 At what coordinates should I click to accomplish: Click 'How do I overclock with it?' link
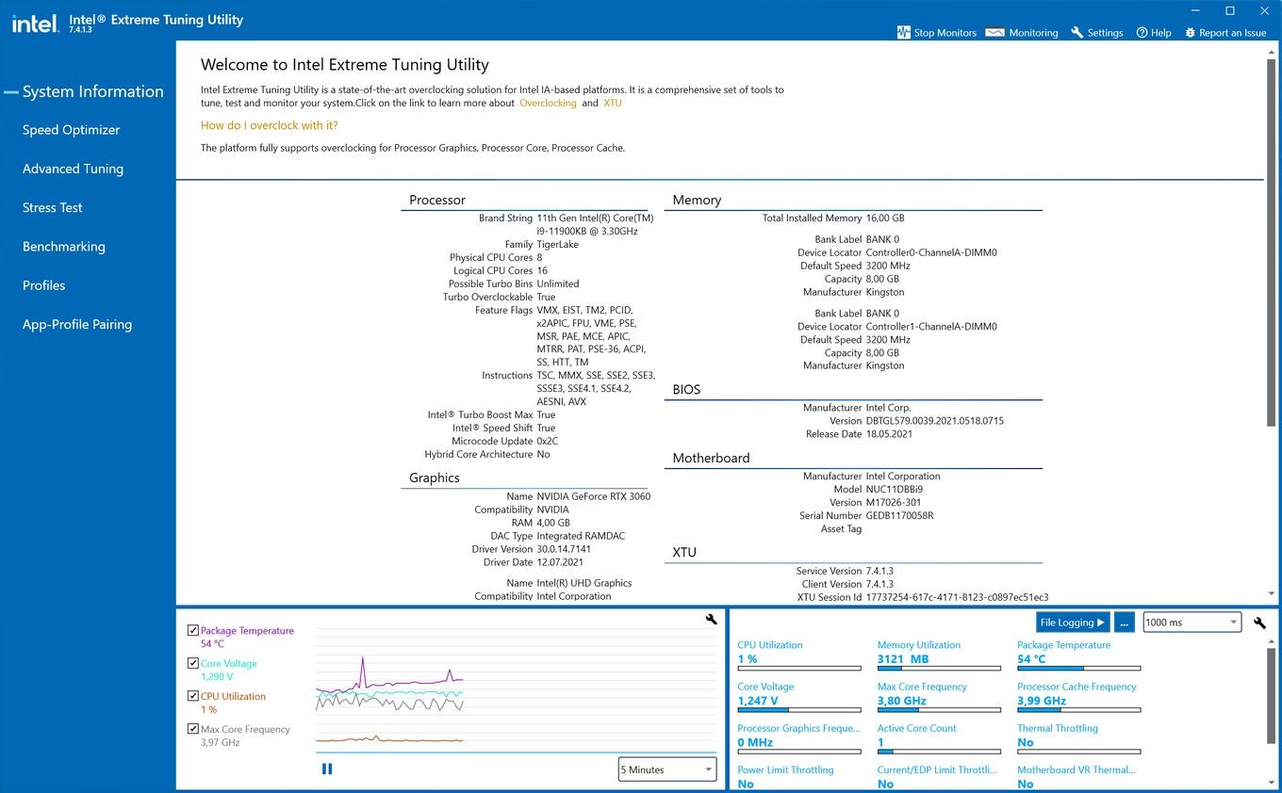click(270, 125)
